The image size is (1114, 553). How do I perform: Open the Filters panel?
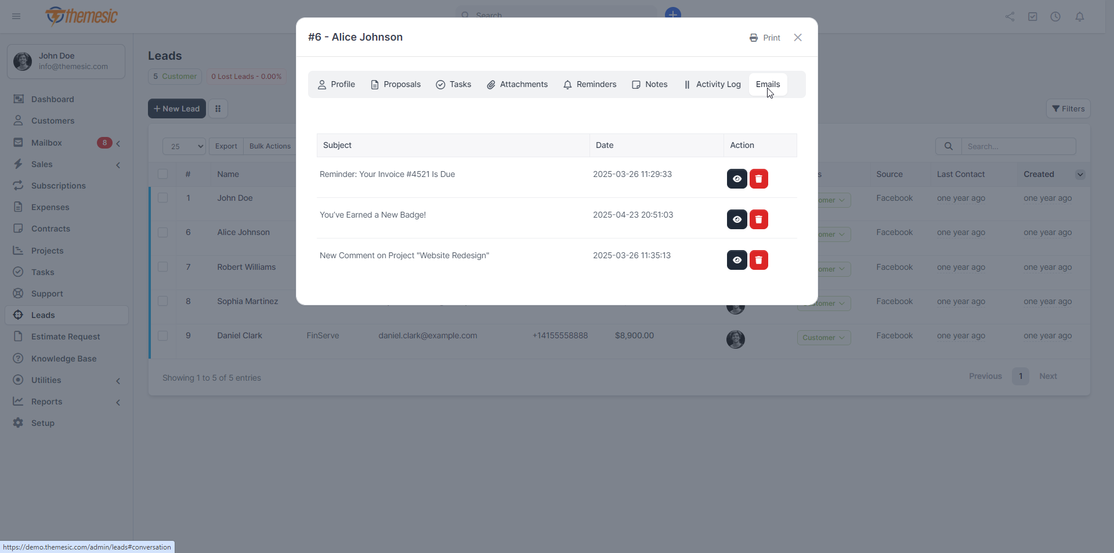[x=1068, y=109]
